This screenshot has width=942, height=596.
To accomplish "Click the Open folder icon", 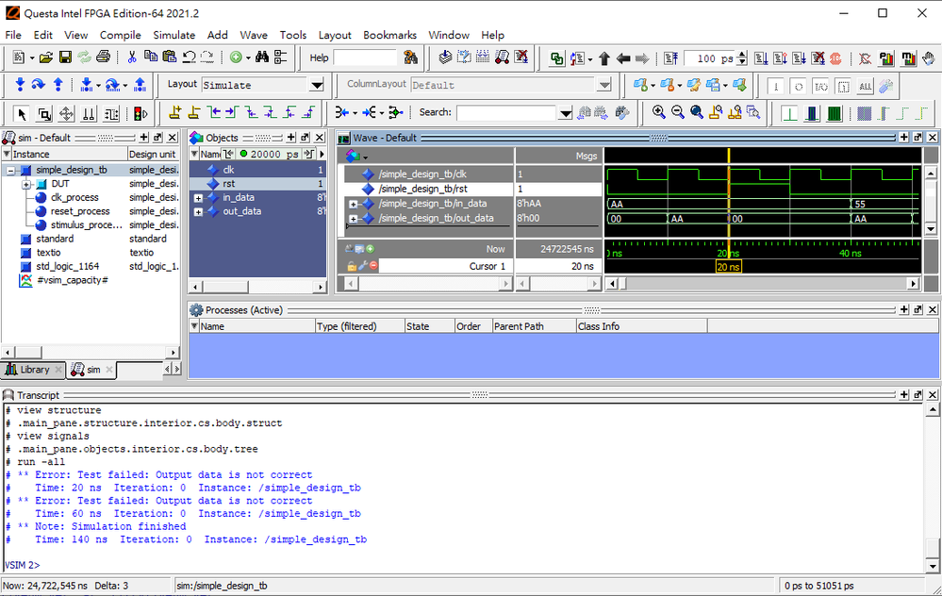I will click(x=45, y=58).
